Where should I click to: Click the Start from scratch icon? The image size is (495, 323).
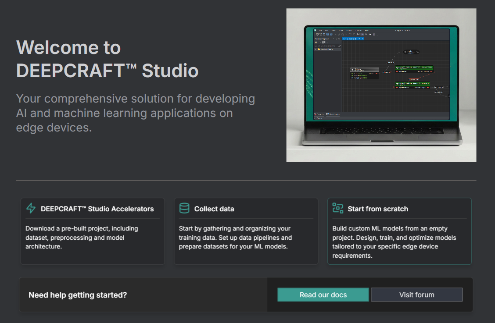coord(337,209)
